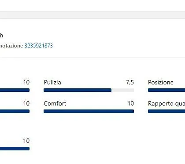Click the bottom-left rating bar scoring 10
The height and width of the screenshot is (164, 185).
[x=15, y=149]
